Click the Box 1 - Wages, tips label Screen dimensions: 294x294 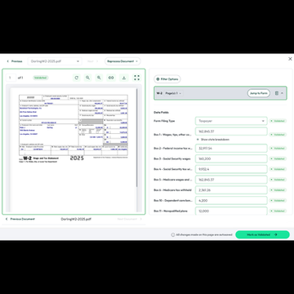point(172,135)
